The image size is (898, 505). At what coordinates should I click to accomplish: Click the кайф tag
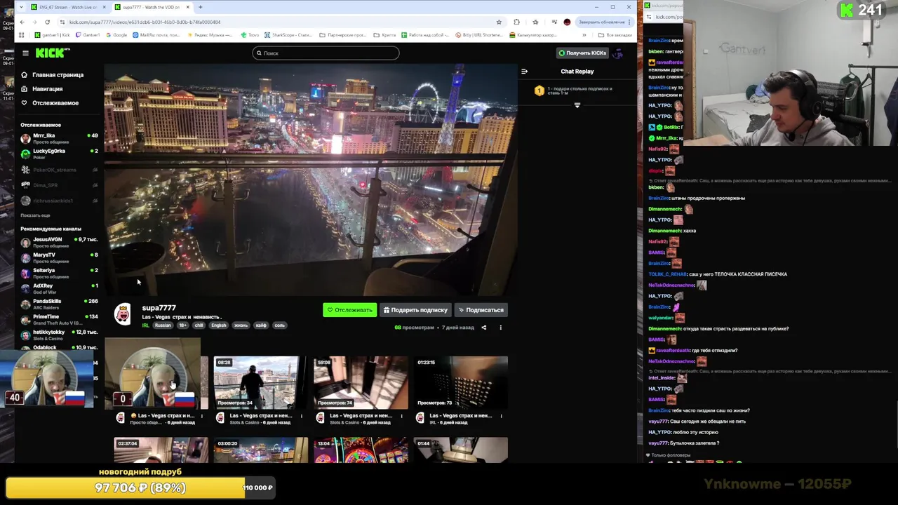click(261, 325)
